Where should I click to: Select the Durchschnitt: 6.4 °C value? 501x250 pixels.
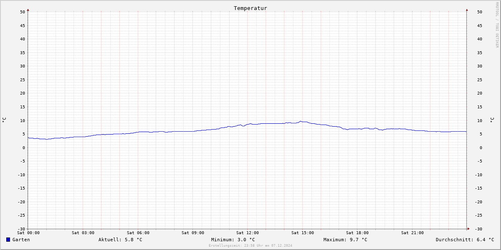(465, 240)
